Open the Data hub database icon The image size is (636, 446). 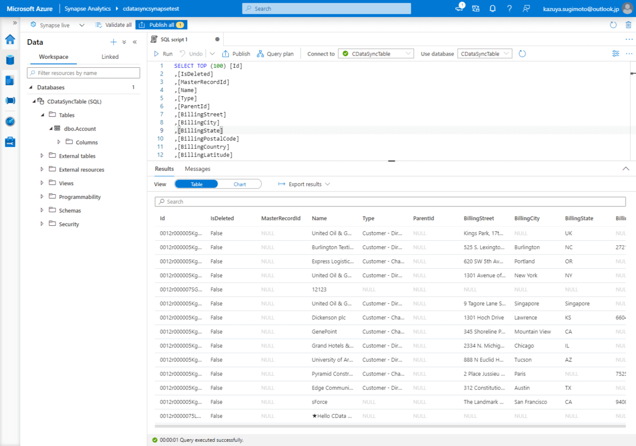coord(10,60)
